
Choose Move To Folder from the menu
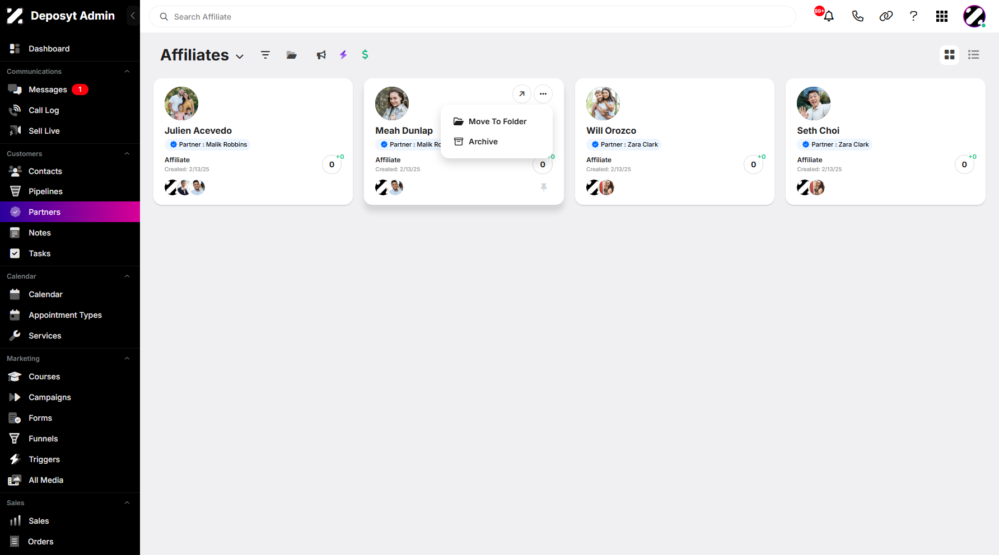pos(497,121)
